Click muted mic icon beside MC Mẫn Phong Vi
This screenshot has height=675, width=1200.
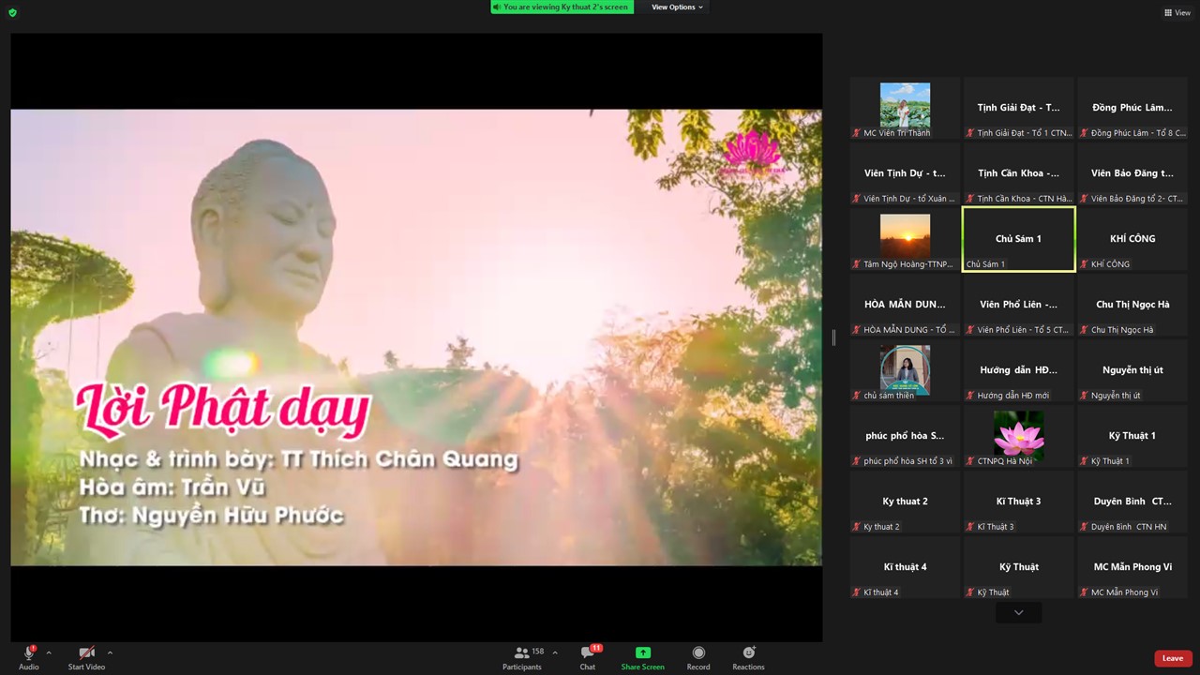point(1084,592)
